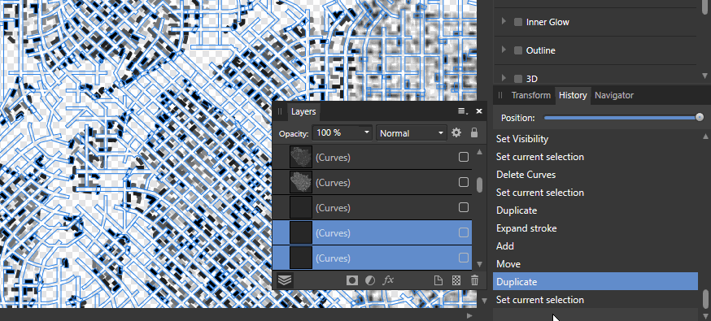Screen dimensions: 711x321
Task: Click History list scroll up arrow
Action: (x=705, y=136)
